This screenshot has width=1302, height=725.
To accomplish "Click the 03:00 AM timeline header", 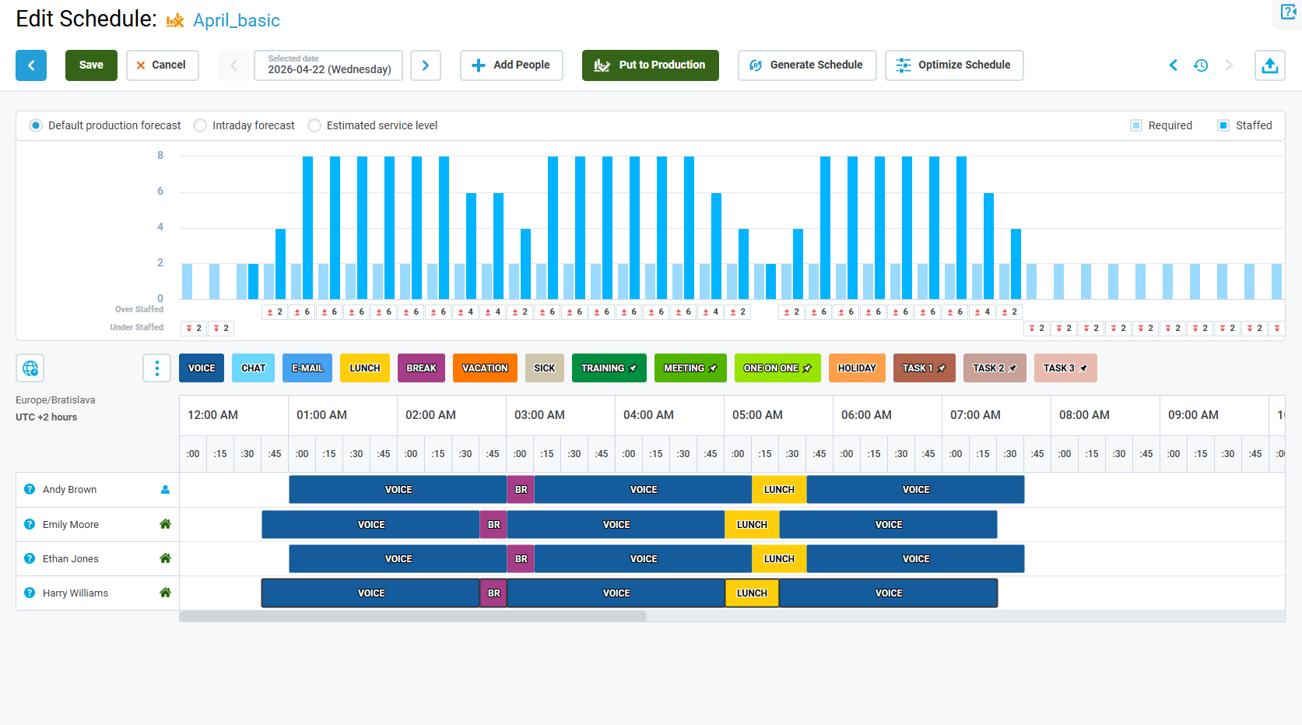I will coord(560,415).
